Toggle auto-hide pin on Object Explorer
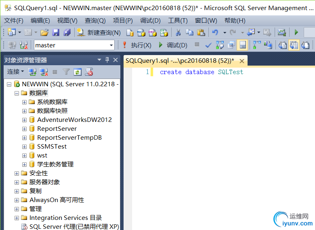 [x=107, y=60]
